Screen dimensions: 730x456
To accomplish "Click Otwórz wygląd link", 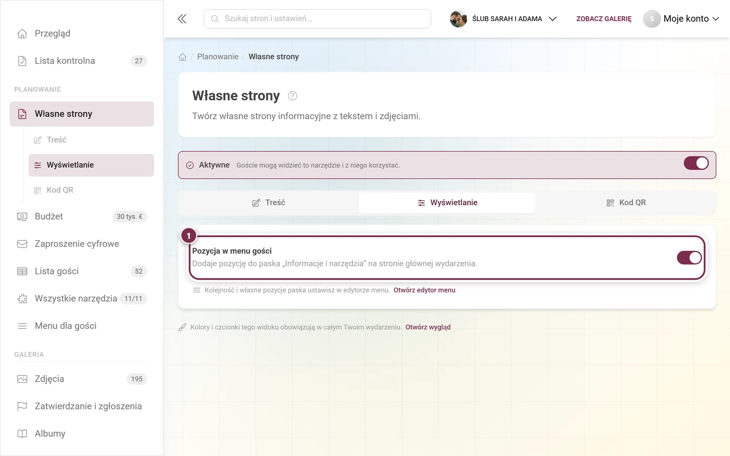I will click(x=428, y=327).
